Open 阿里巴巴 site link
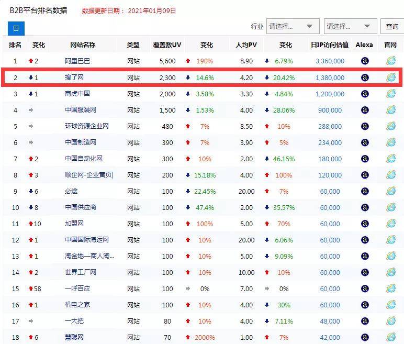The image size is (404, 344). coord(77,61)
